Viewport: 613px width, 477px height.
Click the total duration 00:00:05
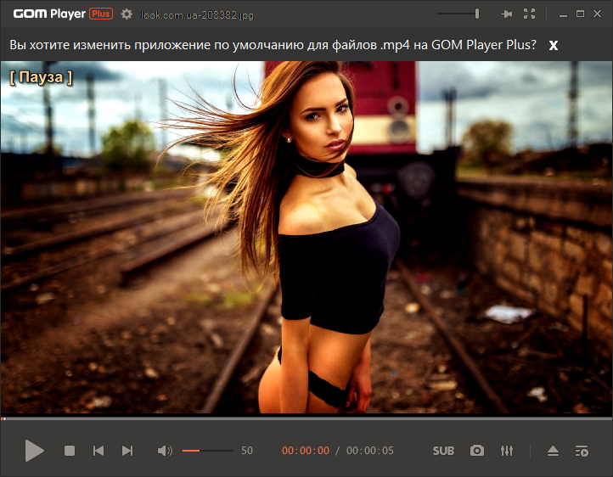[370, 451]
